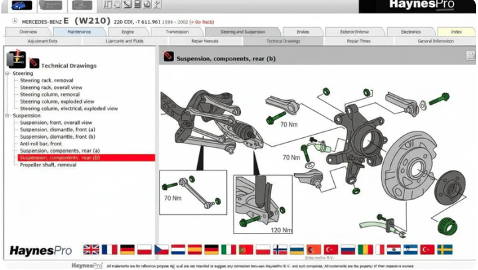Click the round globe icon in top toolbar
The width and height of the screenshot is (478, 270).
point(147,4)
